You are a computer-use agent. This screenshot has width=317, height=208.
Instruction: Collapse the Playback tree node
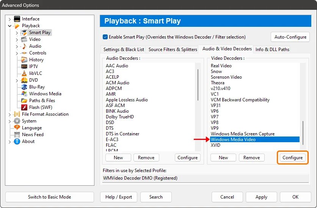pos(9,26)
